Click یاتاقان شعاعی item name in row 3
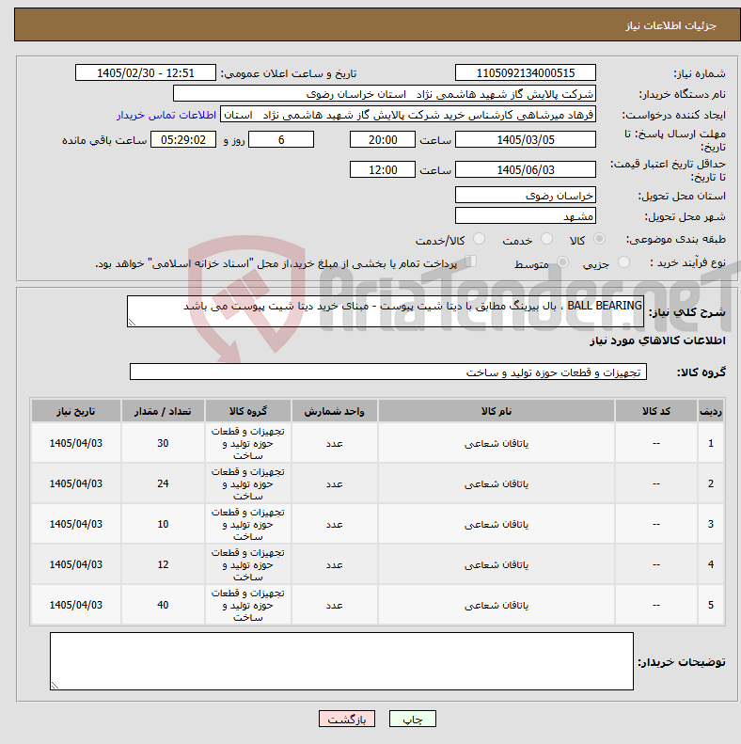 pyautogui.click(x=497, y=524)
